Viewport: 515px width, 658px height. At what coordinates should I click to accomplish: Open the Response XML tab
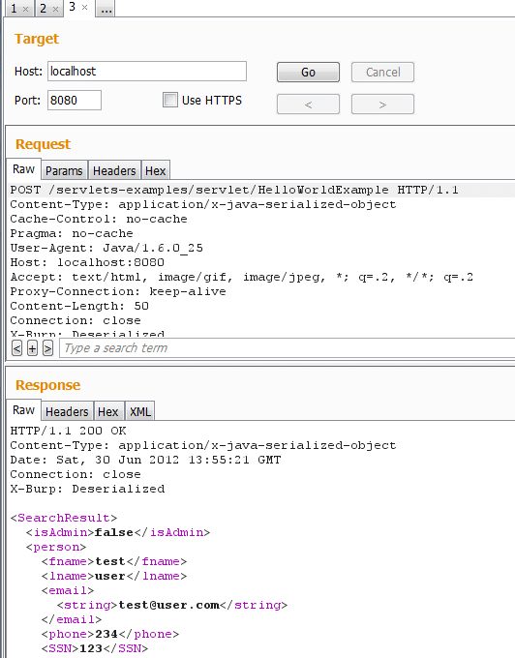(139, 411)
